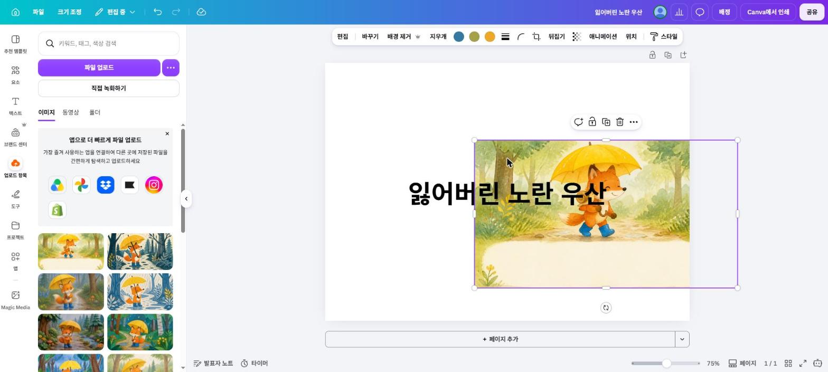
Task: Switch to 이미지 tab
Action: point(46,112)
